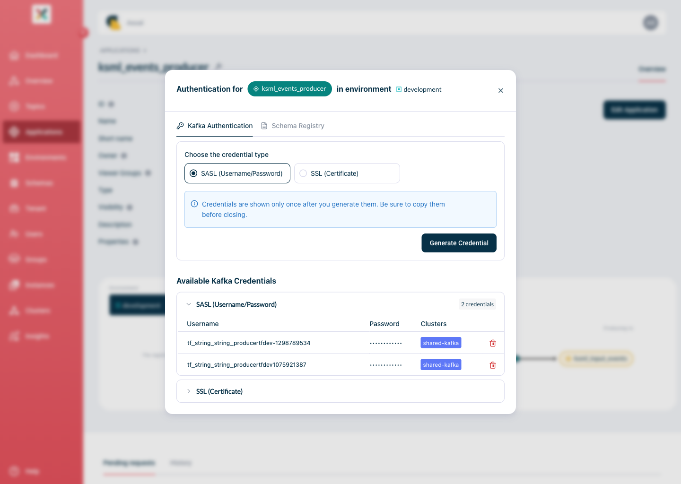
Task: Click the Username column header
Action: coord(203,324)
